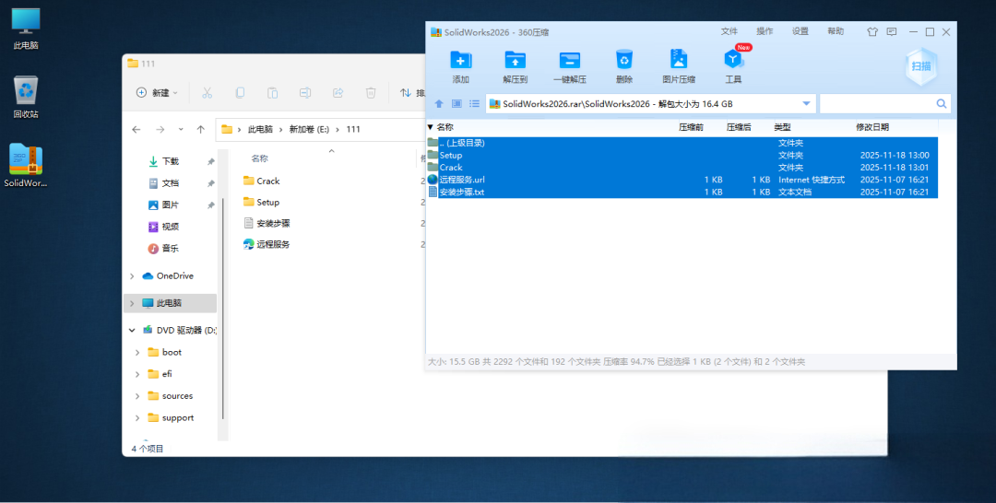This screenshot has height=503, width=996.
Task: Go up one level with the archive up-arrow icon
Action: (x=439, y=104)
